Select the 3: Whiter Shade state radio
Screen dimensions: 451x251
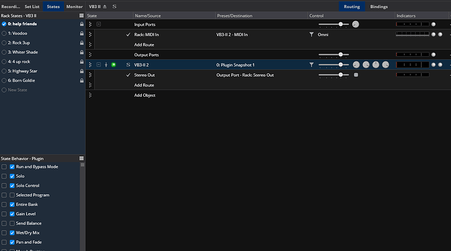(4, 52)
